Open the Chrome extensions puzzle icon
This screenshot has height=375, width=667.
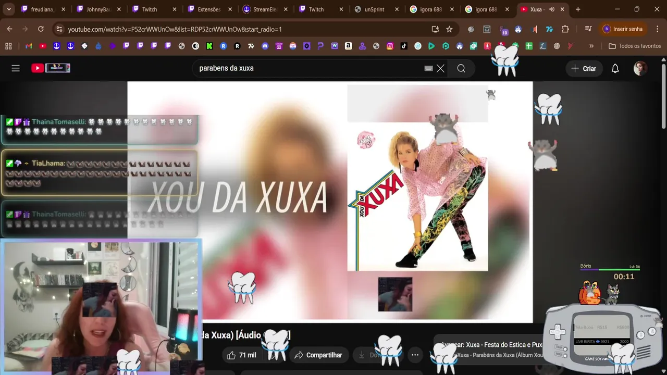click(x=565, y=29)
